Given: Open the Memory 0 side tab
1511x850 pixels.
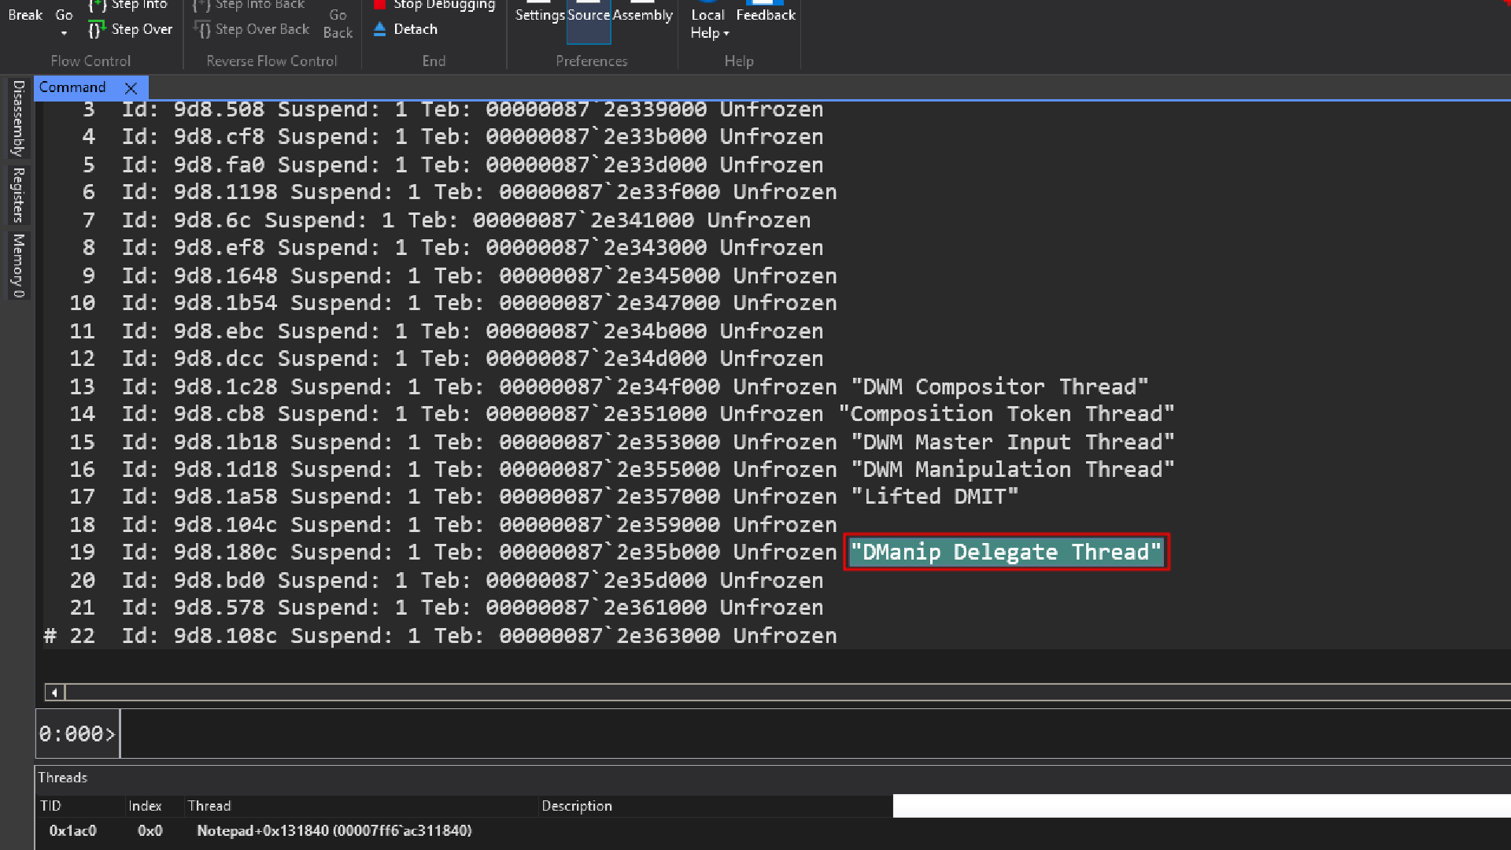Looking at the screenshot, I should 18,265.
